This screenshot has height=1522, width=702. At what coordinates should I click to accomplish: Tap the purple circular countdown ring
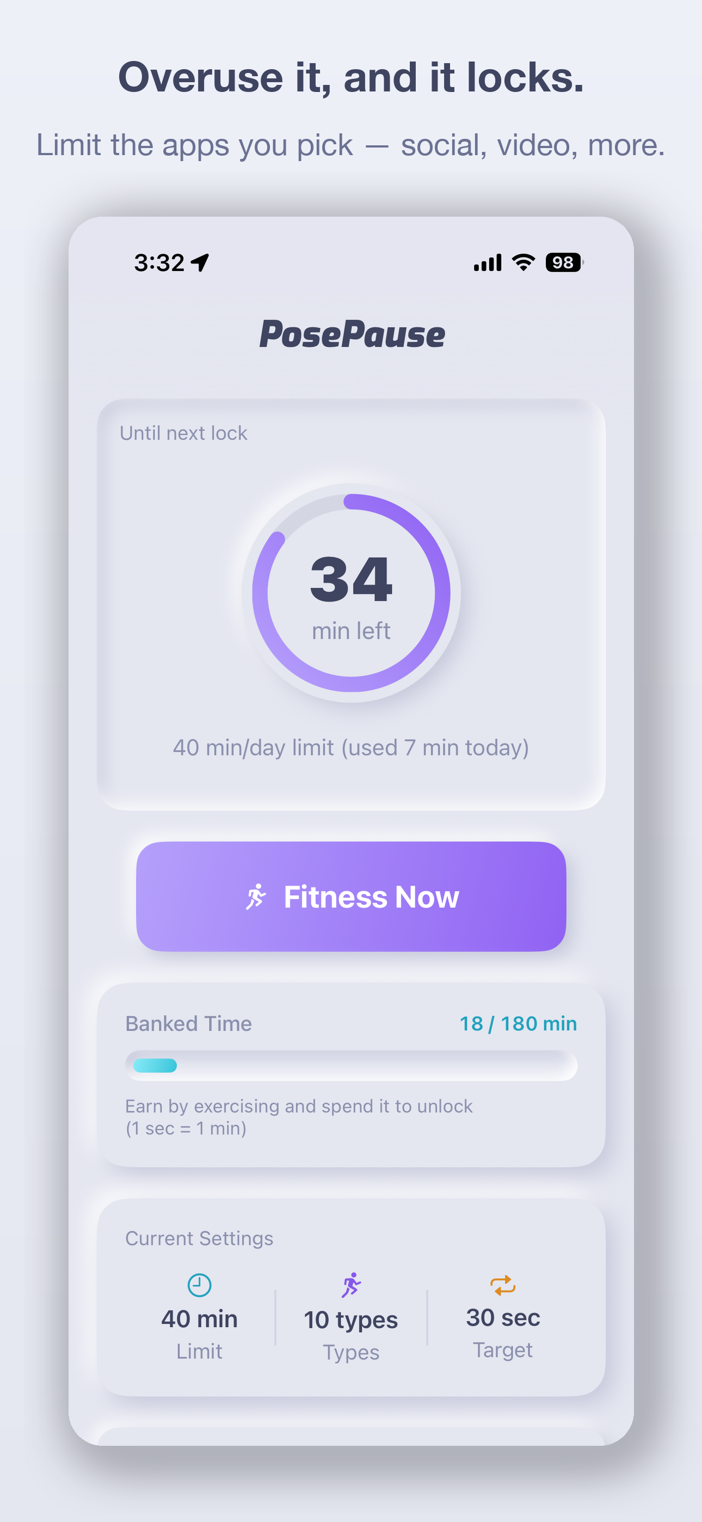pos(351,593)
